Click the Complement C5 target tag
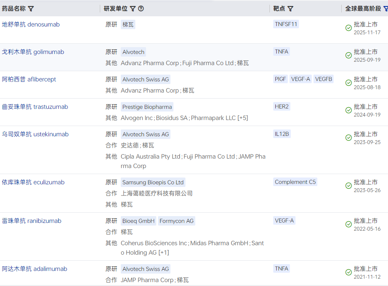Viewport: 388px width, 286px height. tap(295, 182)
